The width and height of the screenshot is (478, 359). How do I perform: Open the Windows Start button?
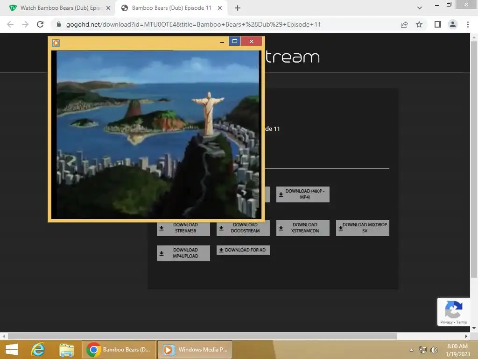pyautogui.click(x=12, y=350)
